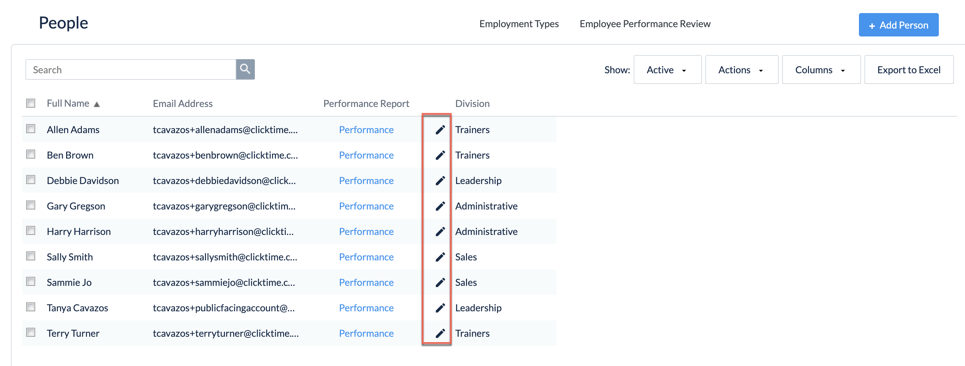Click the tcavazos+publicfacingaccount email cell
Image resolution: width=965 pixels, height=366 pixels.
(224, 308)
